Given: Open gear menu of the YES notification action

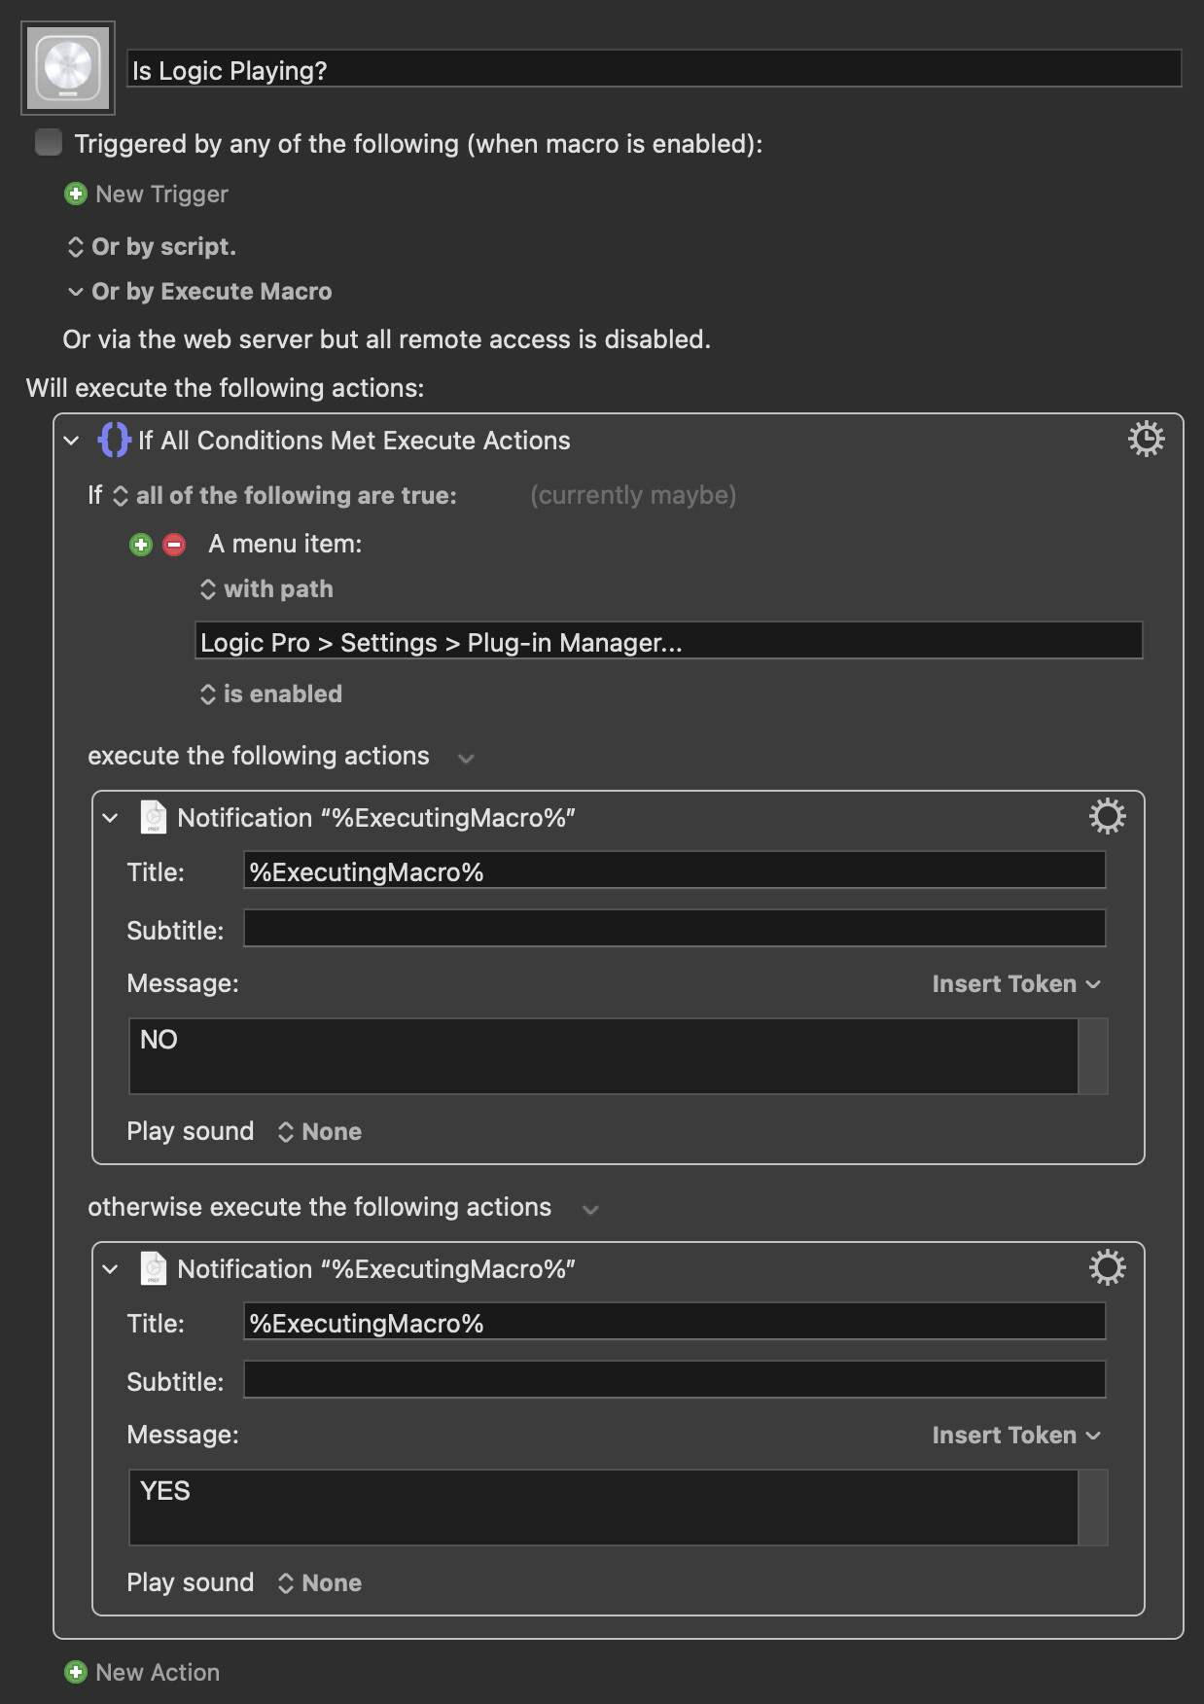Looking at the screenshot, I should 1107,1268.
